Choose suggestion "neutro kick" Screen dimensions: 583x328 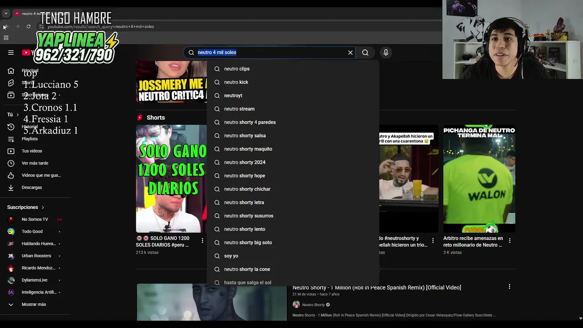click(293, 82)
